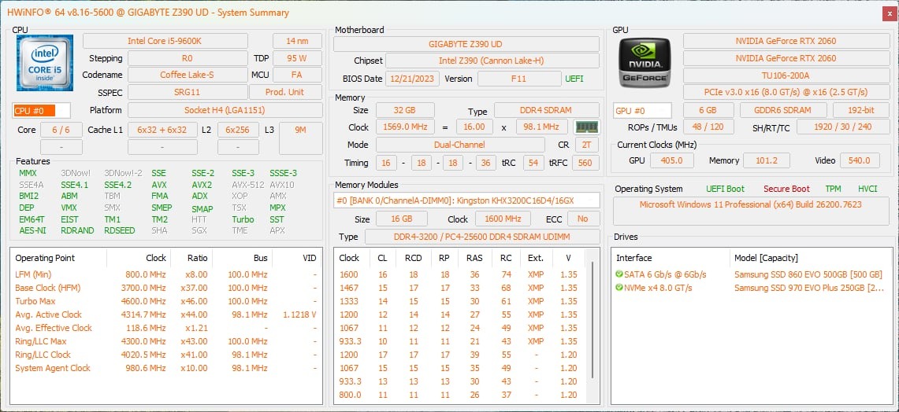899x412 pixels.
Task: Select the Samsung SSD 970 EVO Plus drive row
Action: click(x=751, y=287)
